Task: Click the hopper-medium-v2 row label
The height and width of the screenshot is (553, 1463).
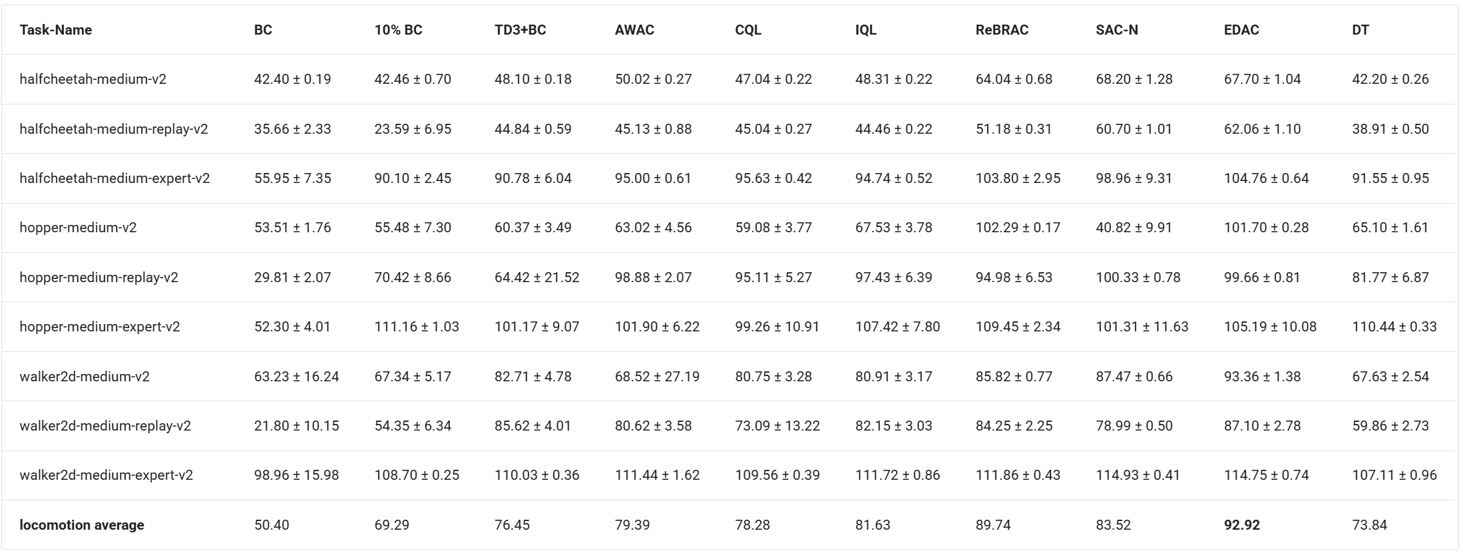Action: tap(78, 228)
